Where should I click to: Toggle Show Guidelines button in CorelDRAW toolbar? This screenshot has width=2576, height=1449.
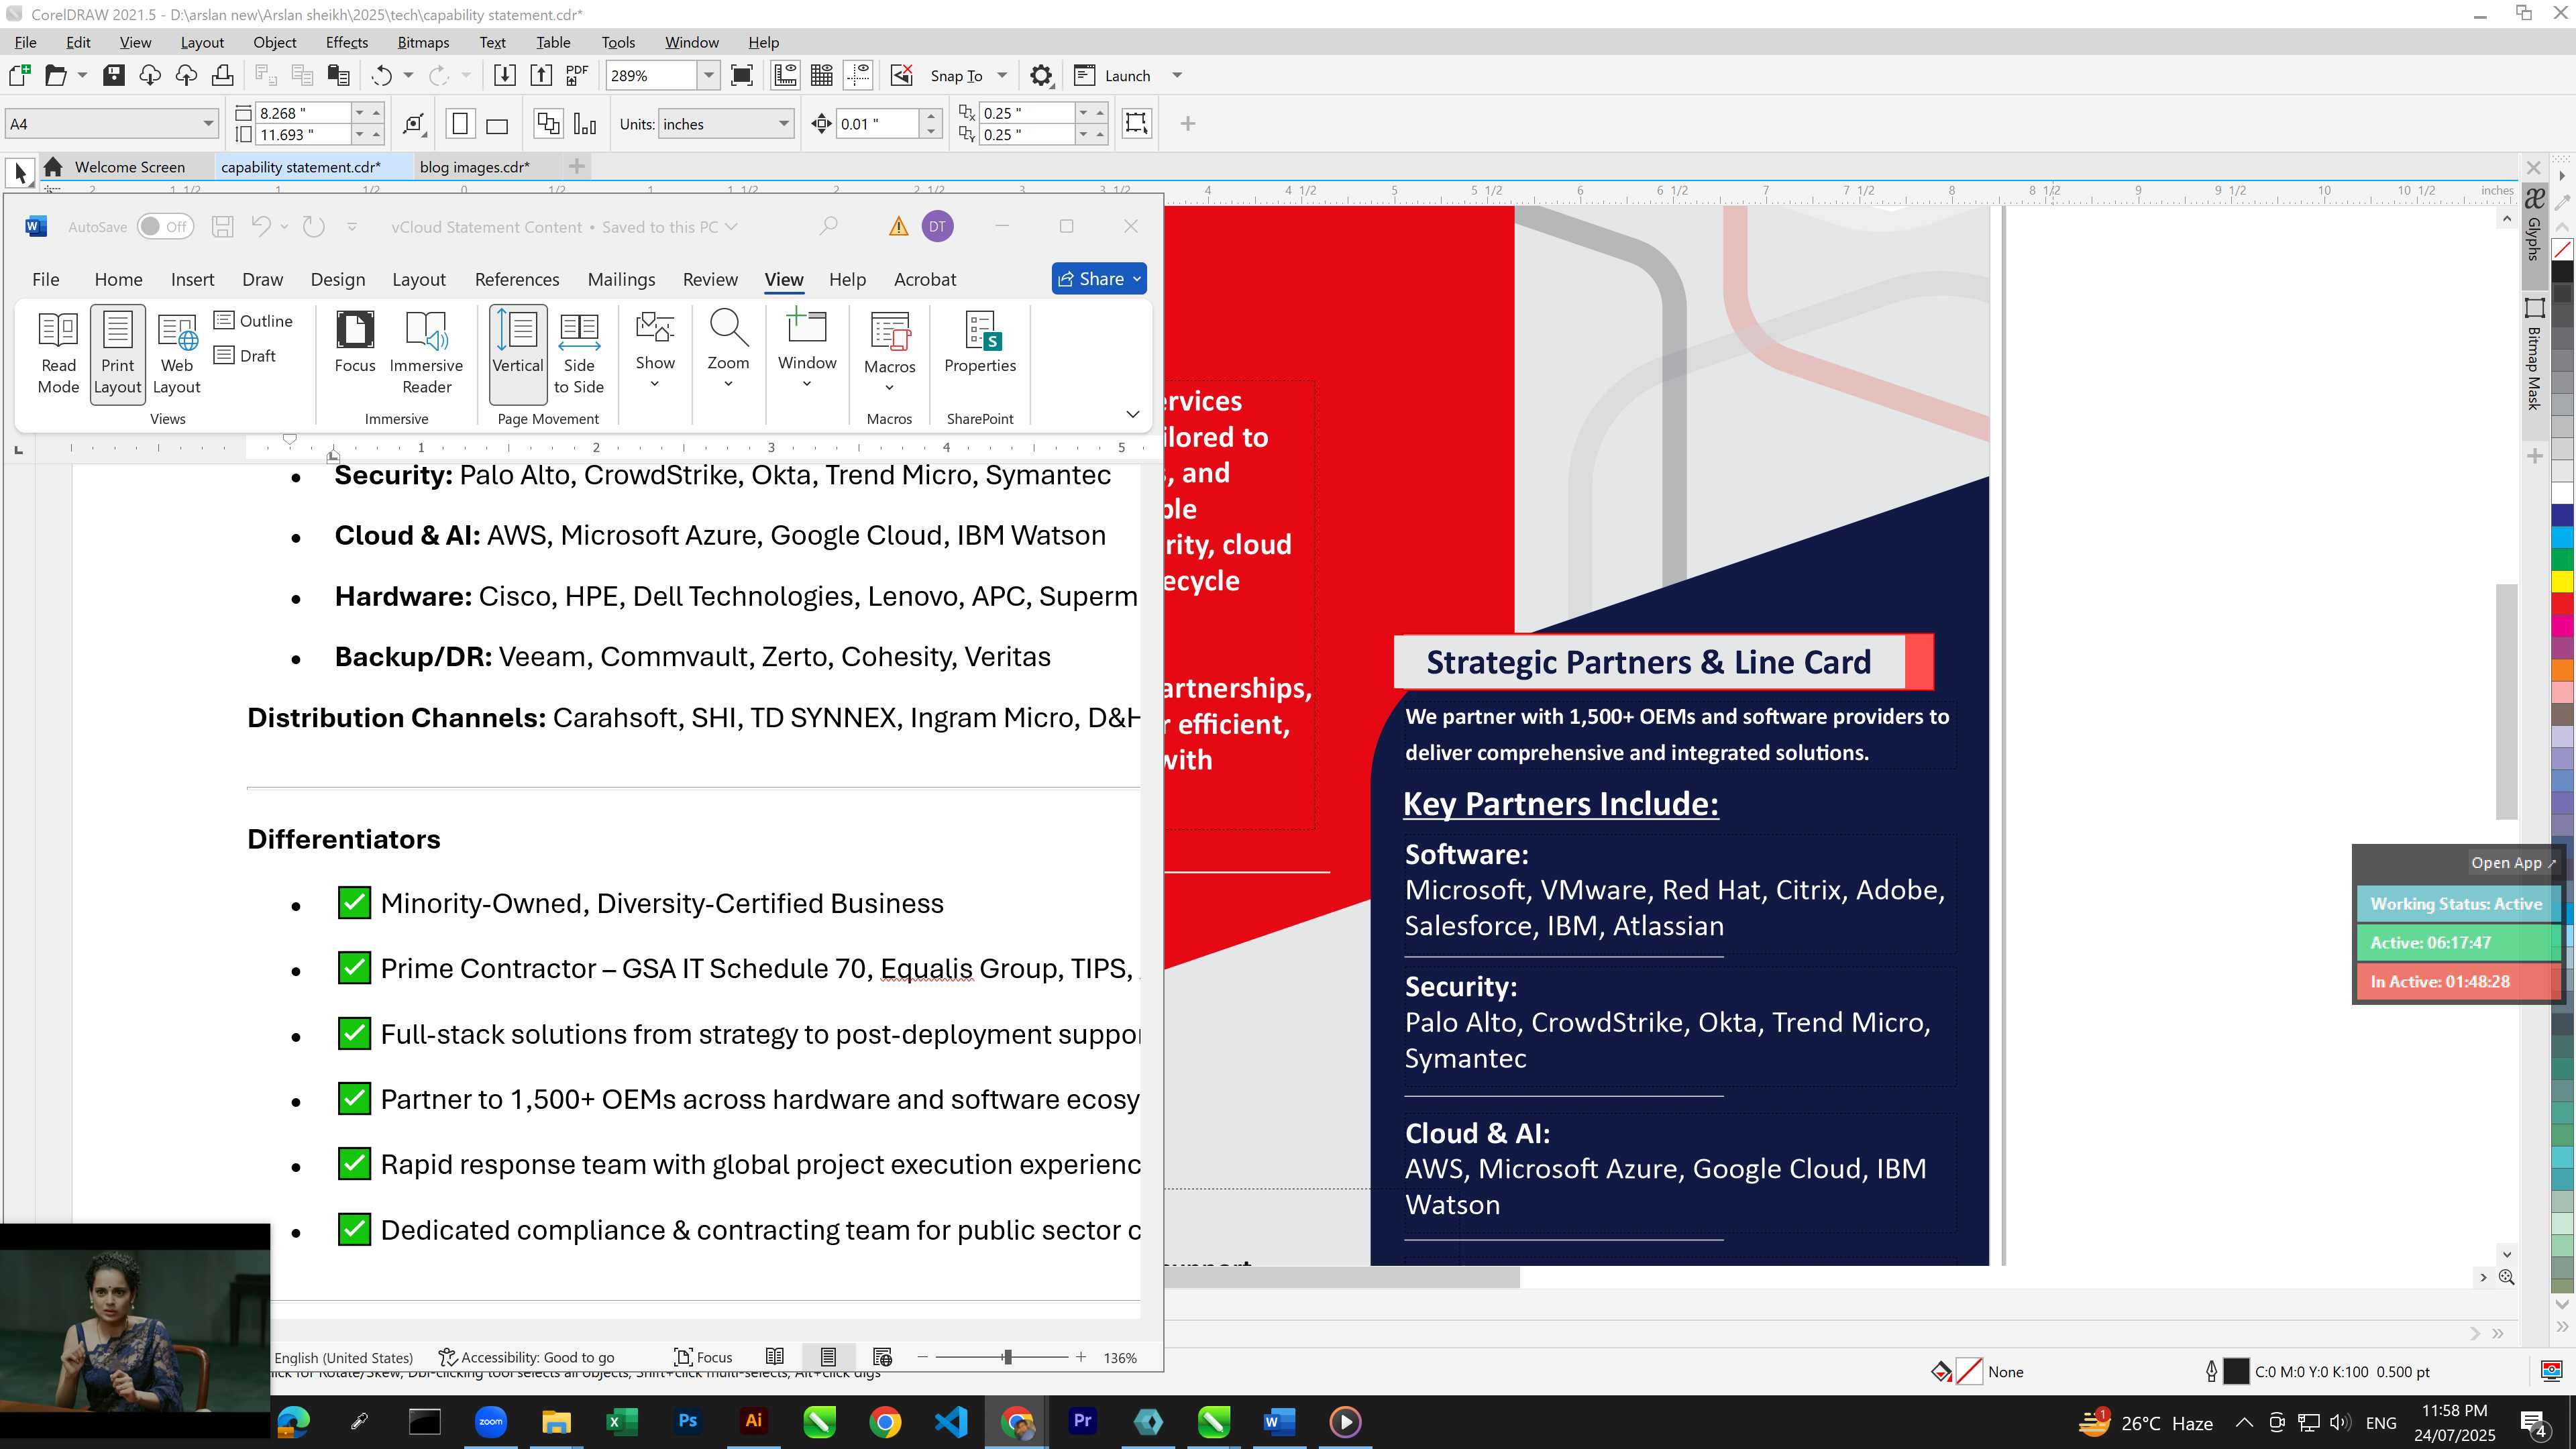coord(859,75)
